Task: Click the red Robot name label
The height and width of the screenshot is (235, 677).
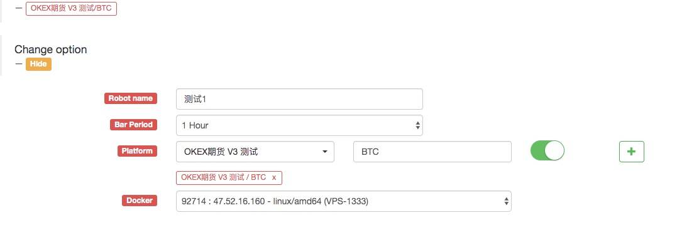Action: click(130, 98)
